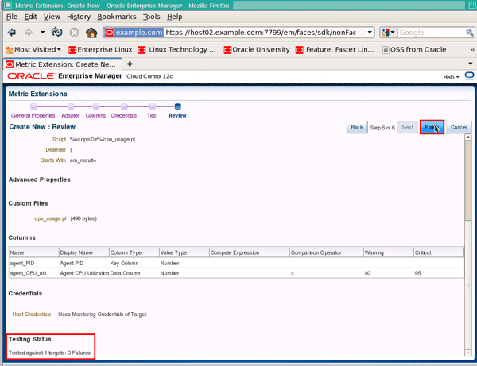Click the scroll down arrow of page scrollbar

point(468,353)
